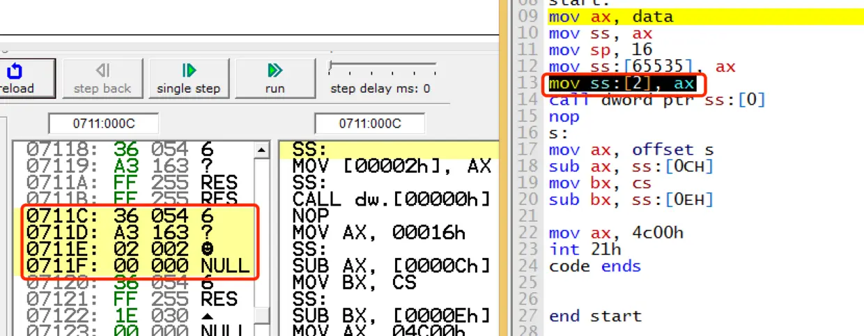Click the reload button

(x=26, y=78)
